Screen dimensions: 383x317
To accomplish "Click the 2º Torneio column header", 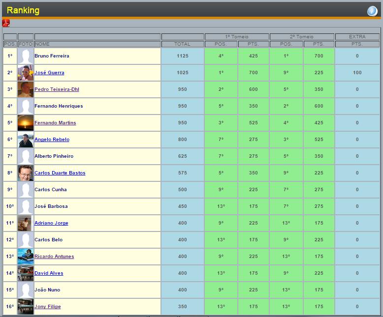I will pos(302,37).
